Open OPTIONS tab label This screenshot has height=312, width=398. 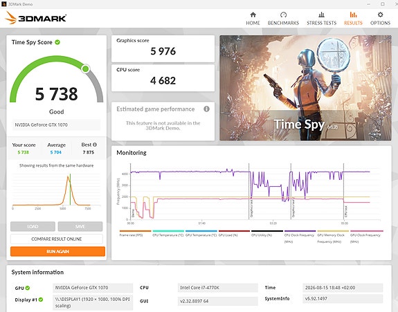380,23
